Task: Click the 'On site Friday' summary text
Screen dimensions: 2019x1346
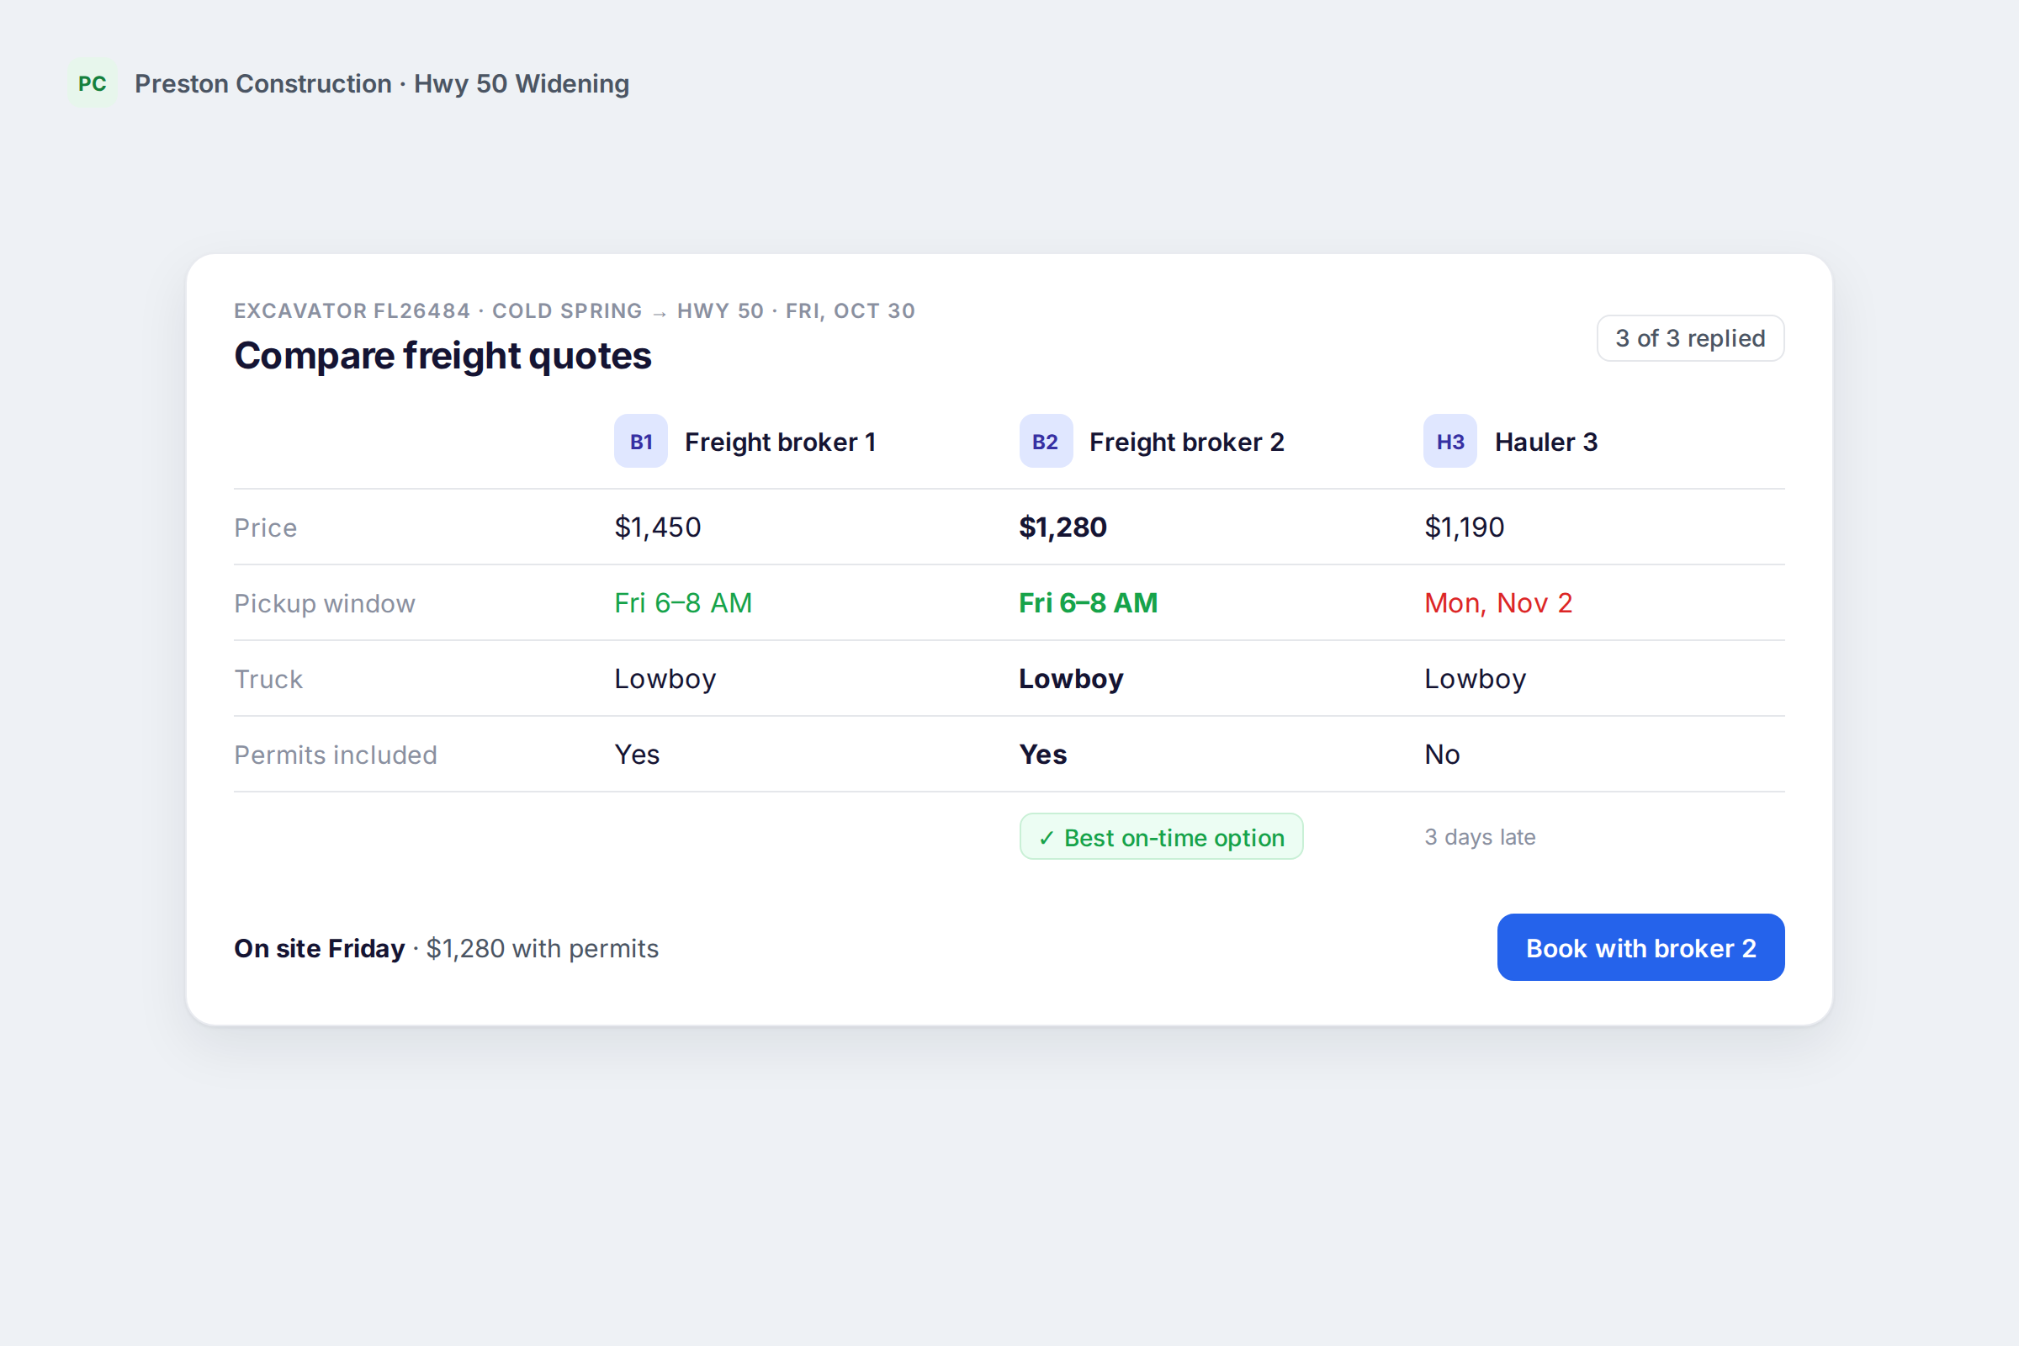Action: click(x=320, y=948)
